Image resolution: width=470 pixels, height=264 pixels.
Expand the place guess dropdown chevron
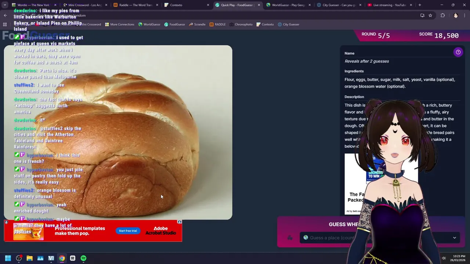click(x=454, y=238)
